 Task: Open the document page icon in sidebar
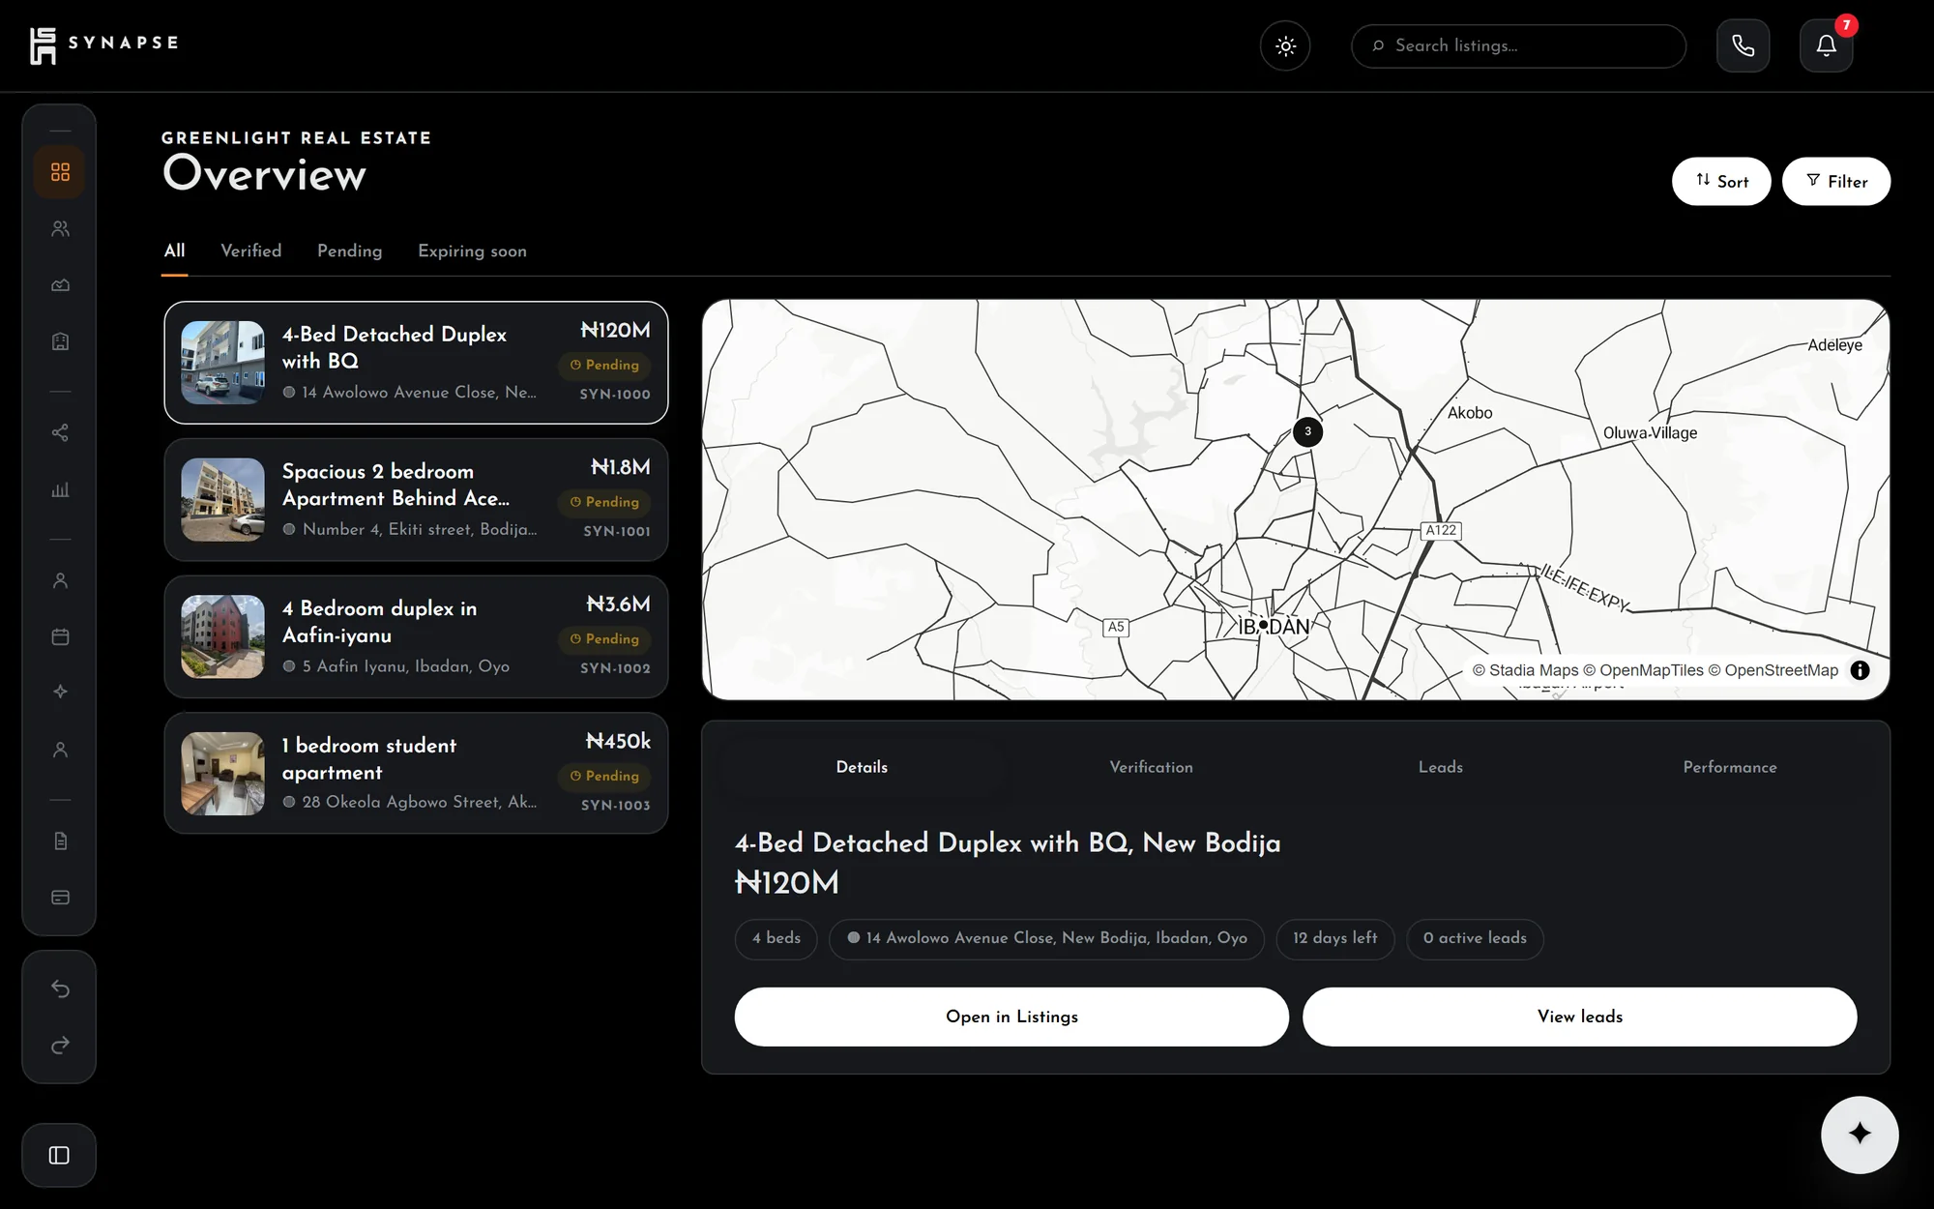pyautogui.click(x=60, y=841)
